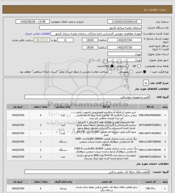Select the خدمت radio button
This screenshot has height=193, width=175.
coord(127,66)
